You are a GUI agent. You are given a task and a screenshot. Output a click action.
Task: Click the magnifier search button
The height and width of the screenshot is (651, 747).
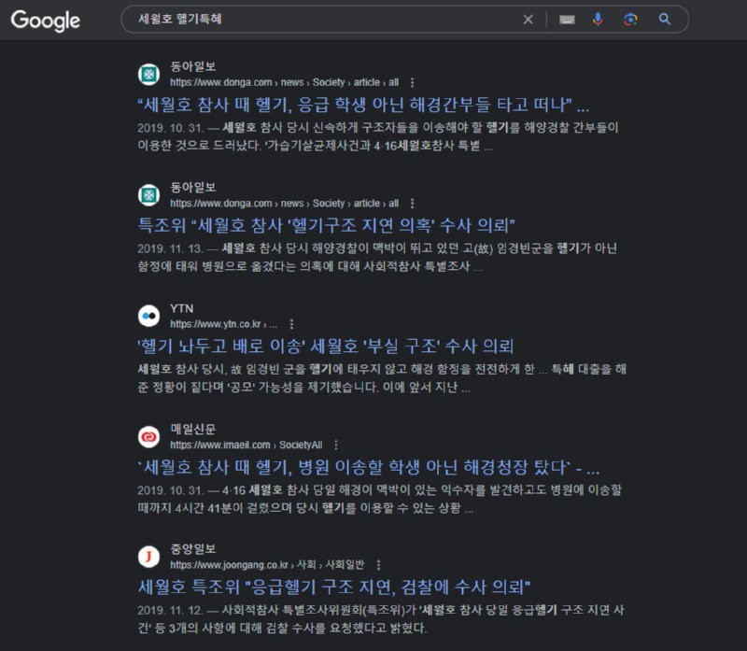(x=665, y=19)
